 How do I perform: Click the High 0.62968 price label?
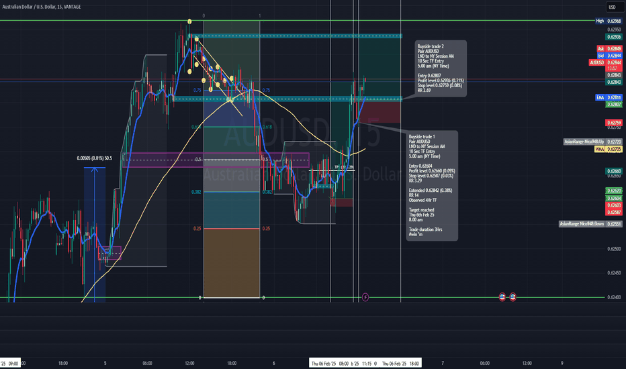(609, 21)
